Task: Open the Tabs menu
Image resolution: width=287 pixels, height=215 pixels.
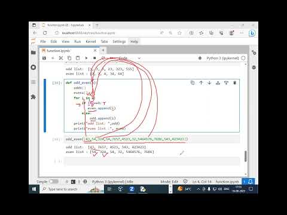Action: (104, 41)
